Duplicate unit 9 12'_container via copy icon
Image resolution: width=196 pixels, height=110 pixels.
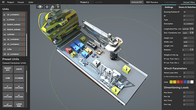pyautogui.click(x=20, y=15)
